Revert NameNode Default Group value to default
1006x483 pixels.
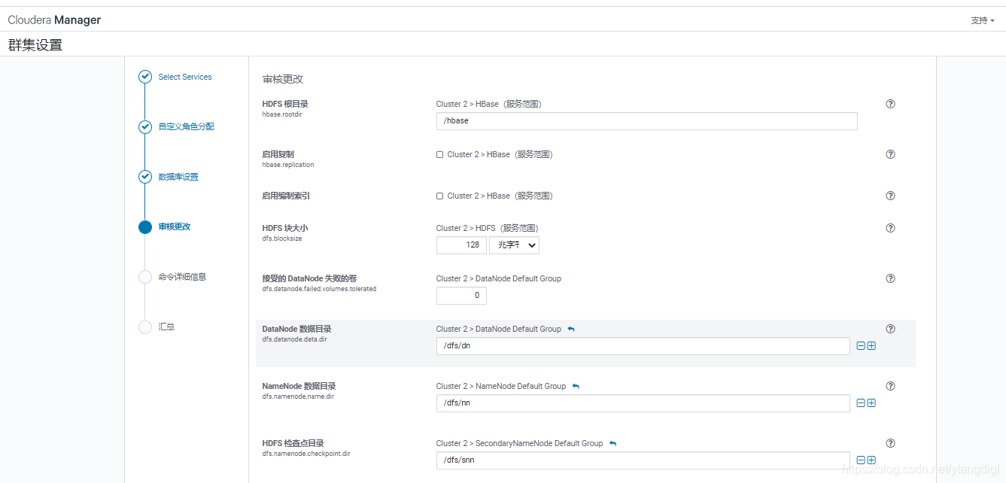click(x=576, y=386)
